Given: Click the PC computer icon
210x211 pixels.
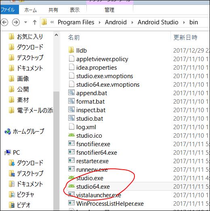Looking at the screenshot, I should tap(8, 153).
